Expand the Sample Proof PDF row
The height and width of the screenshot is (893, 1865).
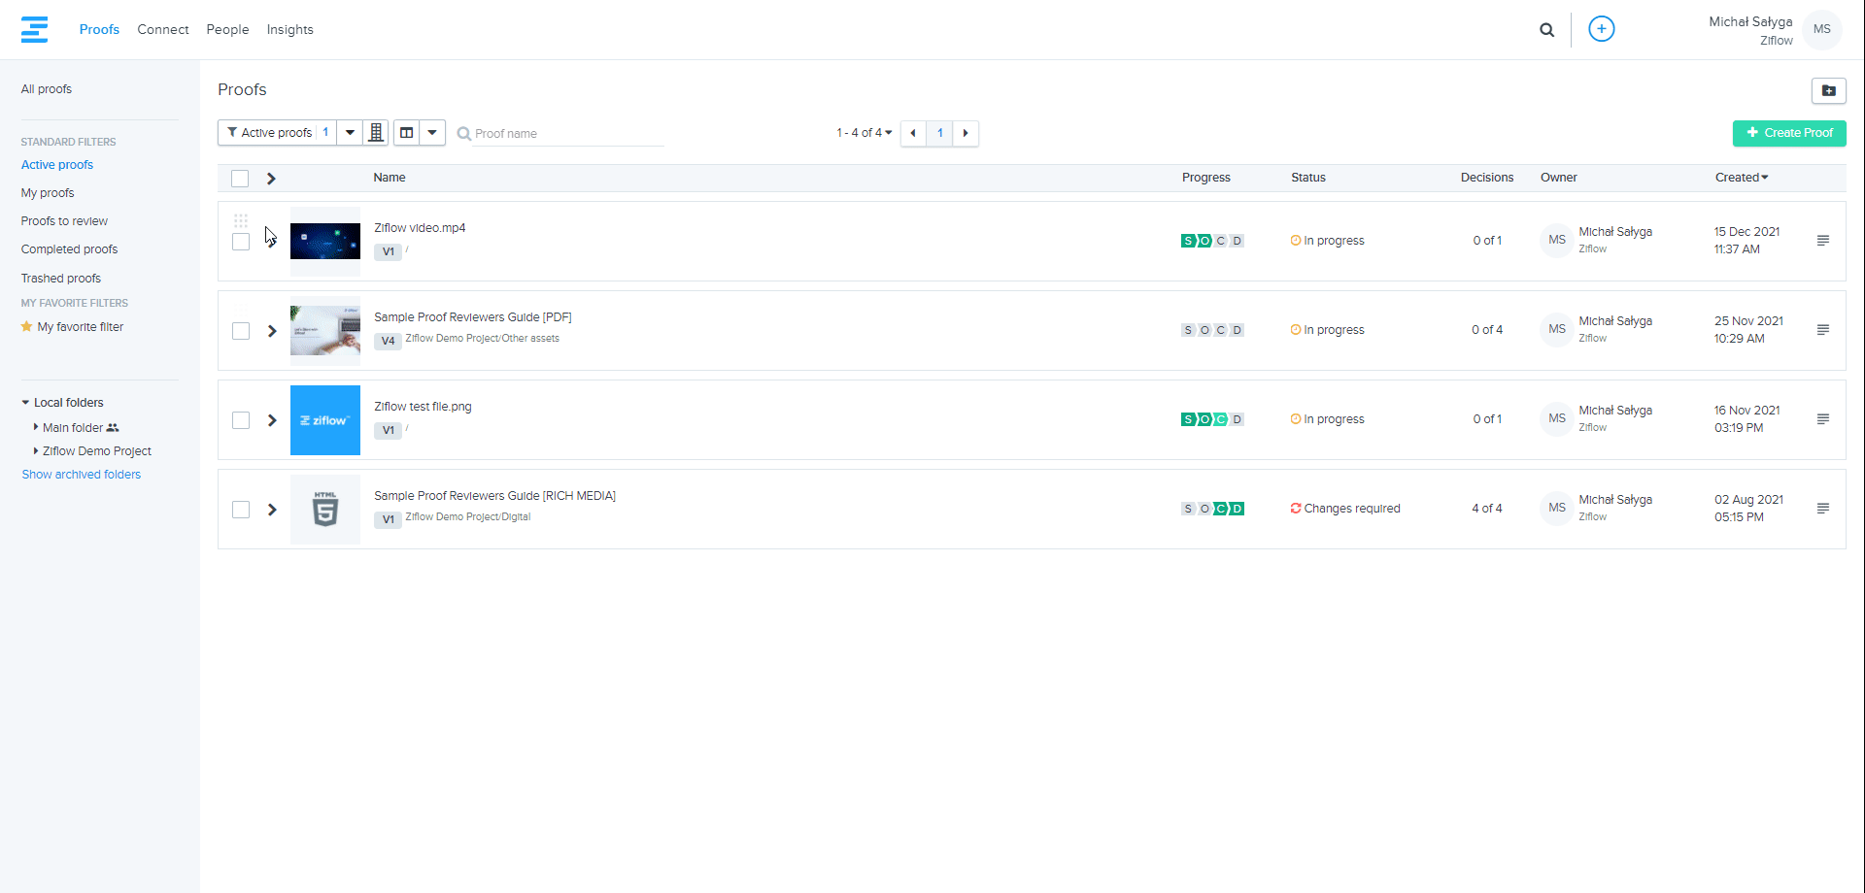click(x=272, y=331)
